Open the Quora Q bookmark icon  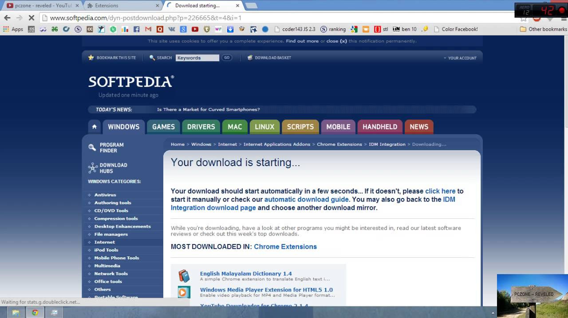point(160,29)
